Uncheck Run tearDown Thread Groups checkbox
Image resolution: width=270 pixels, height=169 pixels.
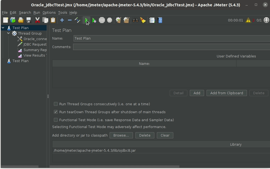55,112
